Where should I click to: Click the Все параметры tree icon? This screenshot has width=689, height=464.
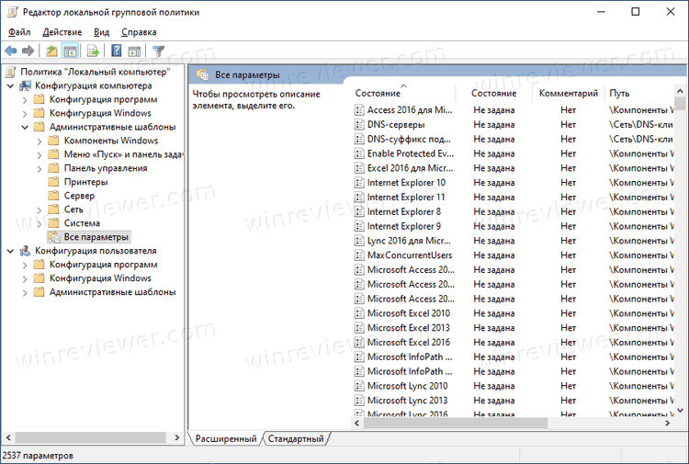54,237
